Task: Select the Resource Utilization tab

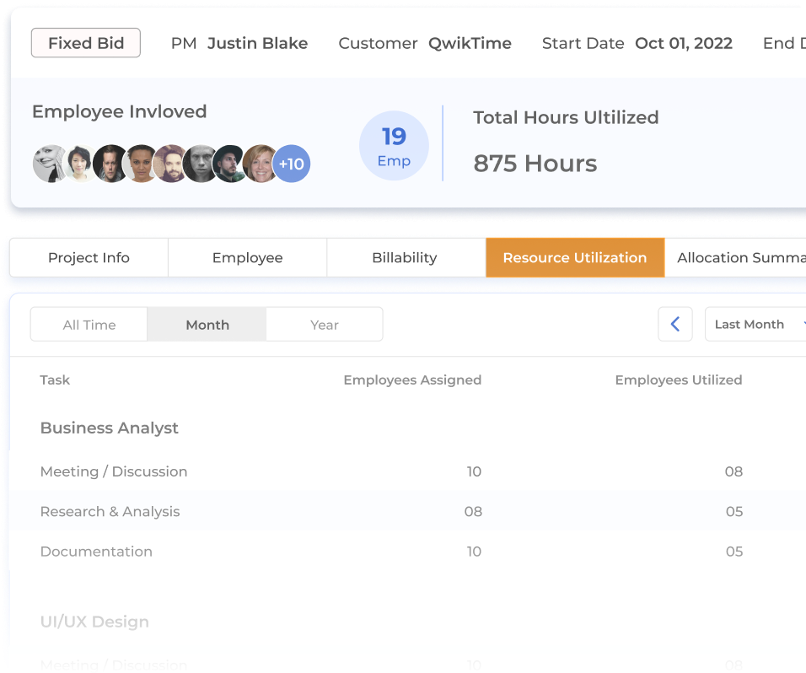Action: [575, 257]
